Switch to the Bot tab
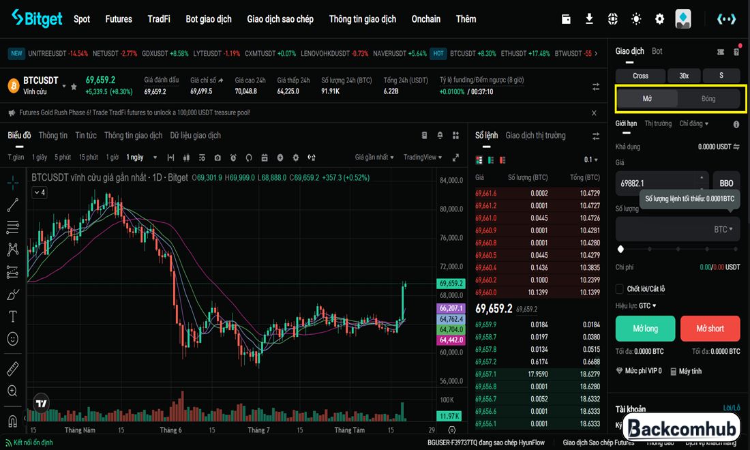Image resolution: width=750 pixels, height=450 pixels. click(x=657, y=51)
